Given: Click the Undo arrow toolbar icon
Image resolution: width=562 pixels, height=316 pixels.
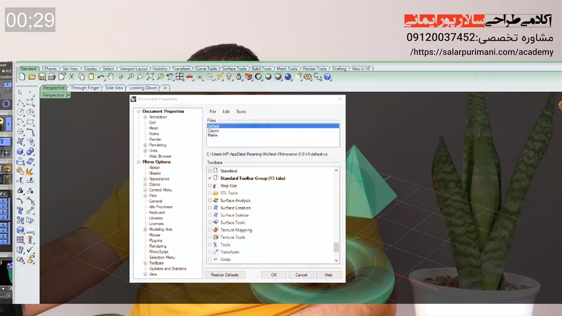Looking at the screenshot, I should click(x=101, y=77).
